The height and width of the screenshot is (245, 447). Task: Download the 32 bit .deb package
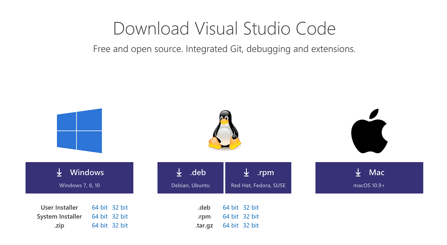(x=251, y=207)
